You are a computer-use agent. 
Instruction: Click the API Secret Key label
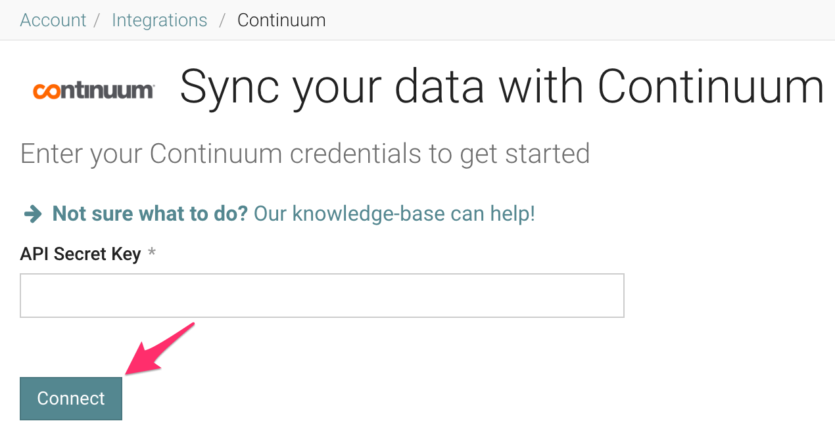tap(80, 254)
